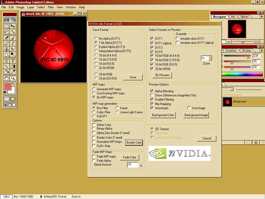Click the 3D Preview button
Viewport: 265px width, 199px height.
tap(162, 75)
